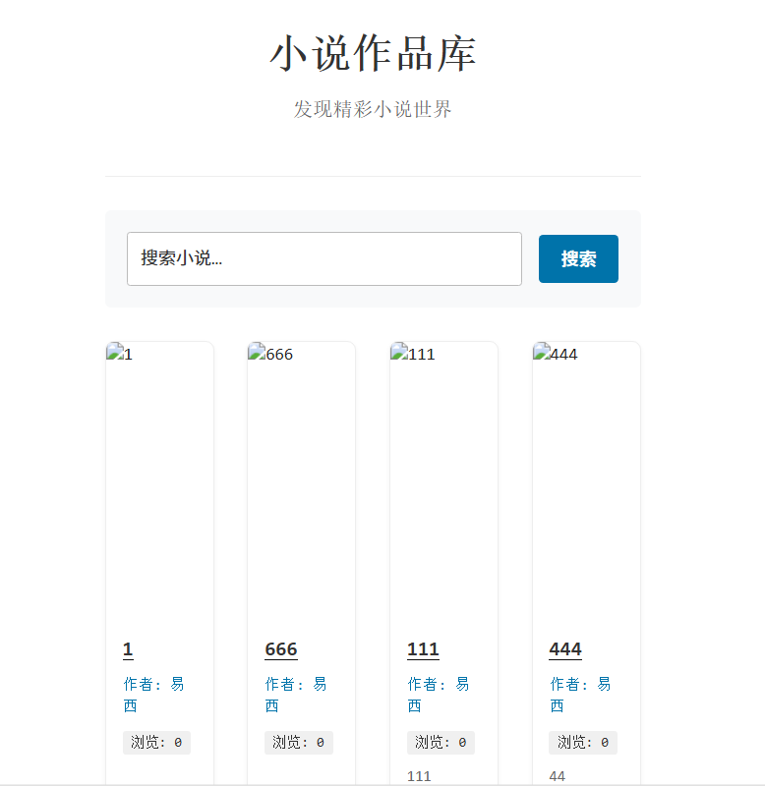Click the 浏览: 0 badge on novel 444
The image size is (765, 786).
582,743
